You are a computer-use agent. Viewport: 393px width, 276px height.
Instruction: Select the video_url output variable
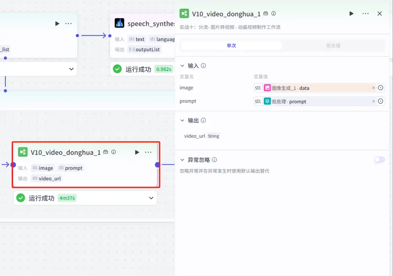(x=194, y=136)
